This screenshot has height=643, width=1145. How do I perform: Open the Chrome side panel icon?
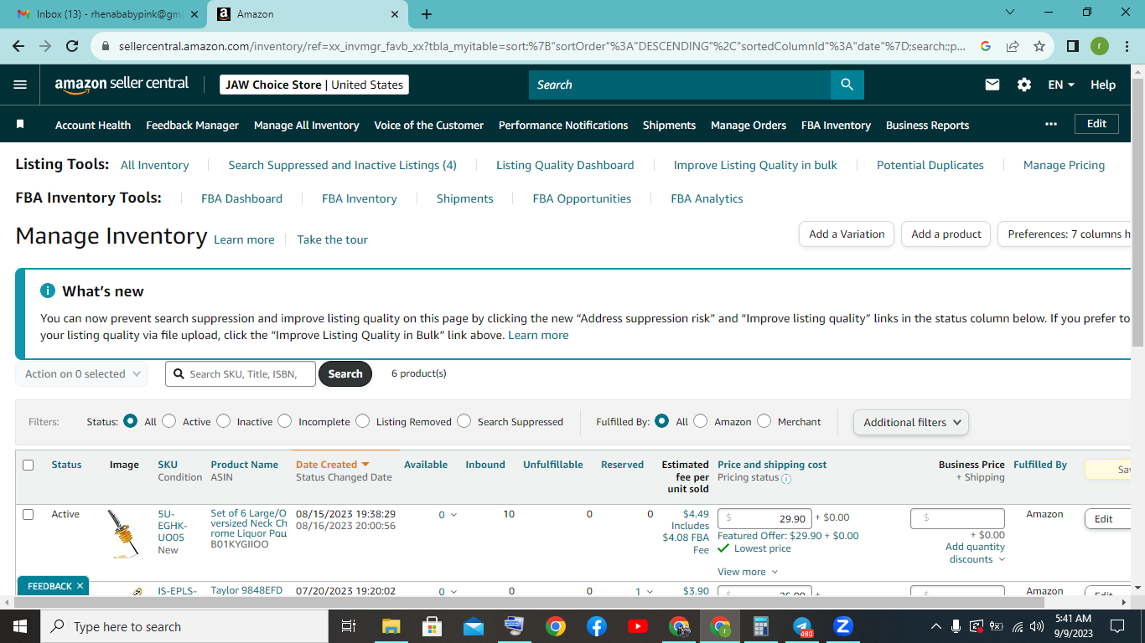pyautogui.click(x=1073, y=46)
